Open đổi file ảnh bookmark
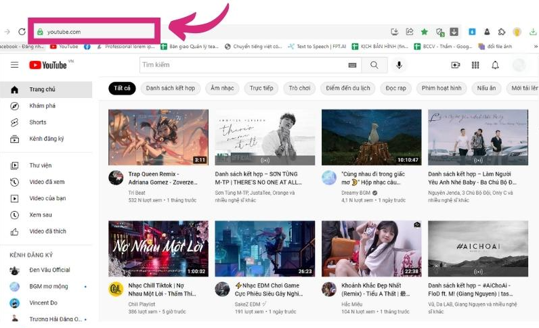Screen dimensions: 539x328 496,47
